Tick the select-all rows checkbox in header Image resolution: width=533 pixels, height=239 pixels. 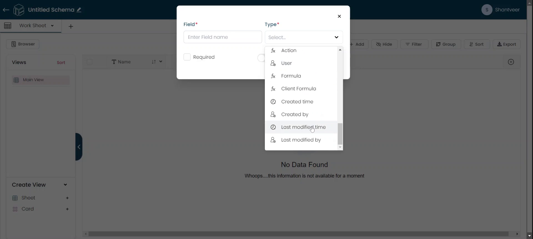click(x=90, y=62)
